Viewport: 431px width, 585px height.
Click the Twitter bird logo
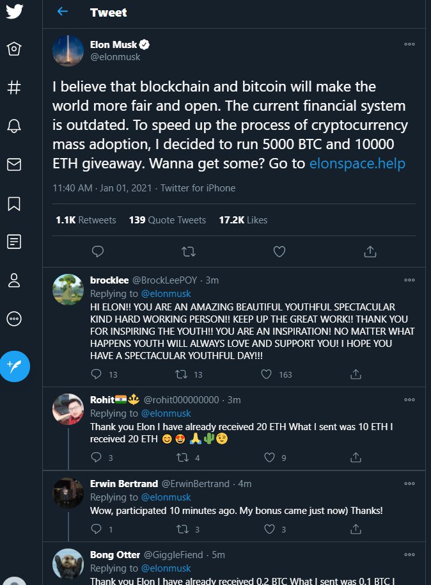tap(14, 11)
